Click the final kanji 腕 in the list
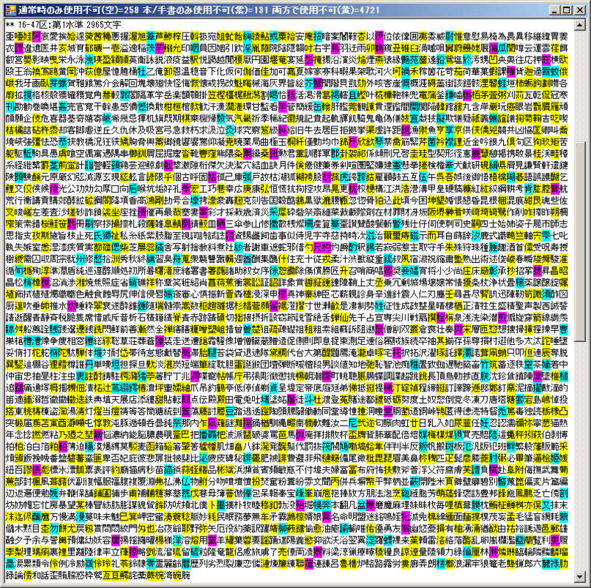Screen dimensions: 591x588 (x=185, y=575)
